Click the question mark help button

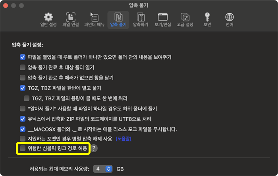tap(94, 148)
